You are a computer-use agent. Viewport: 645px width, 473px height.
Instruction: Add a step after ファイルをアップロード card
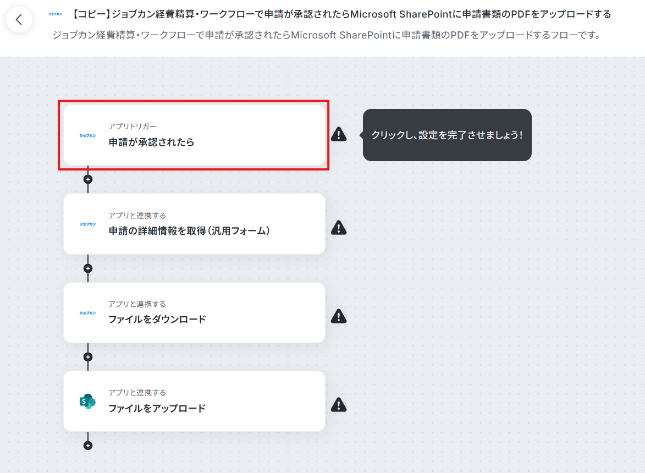87,446
